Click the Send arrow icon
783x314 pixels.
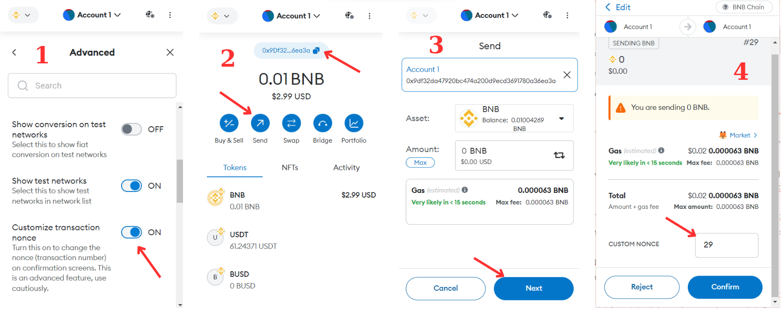point(260,123)
